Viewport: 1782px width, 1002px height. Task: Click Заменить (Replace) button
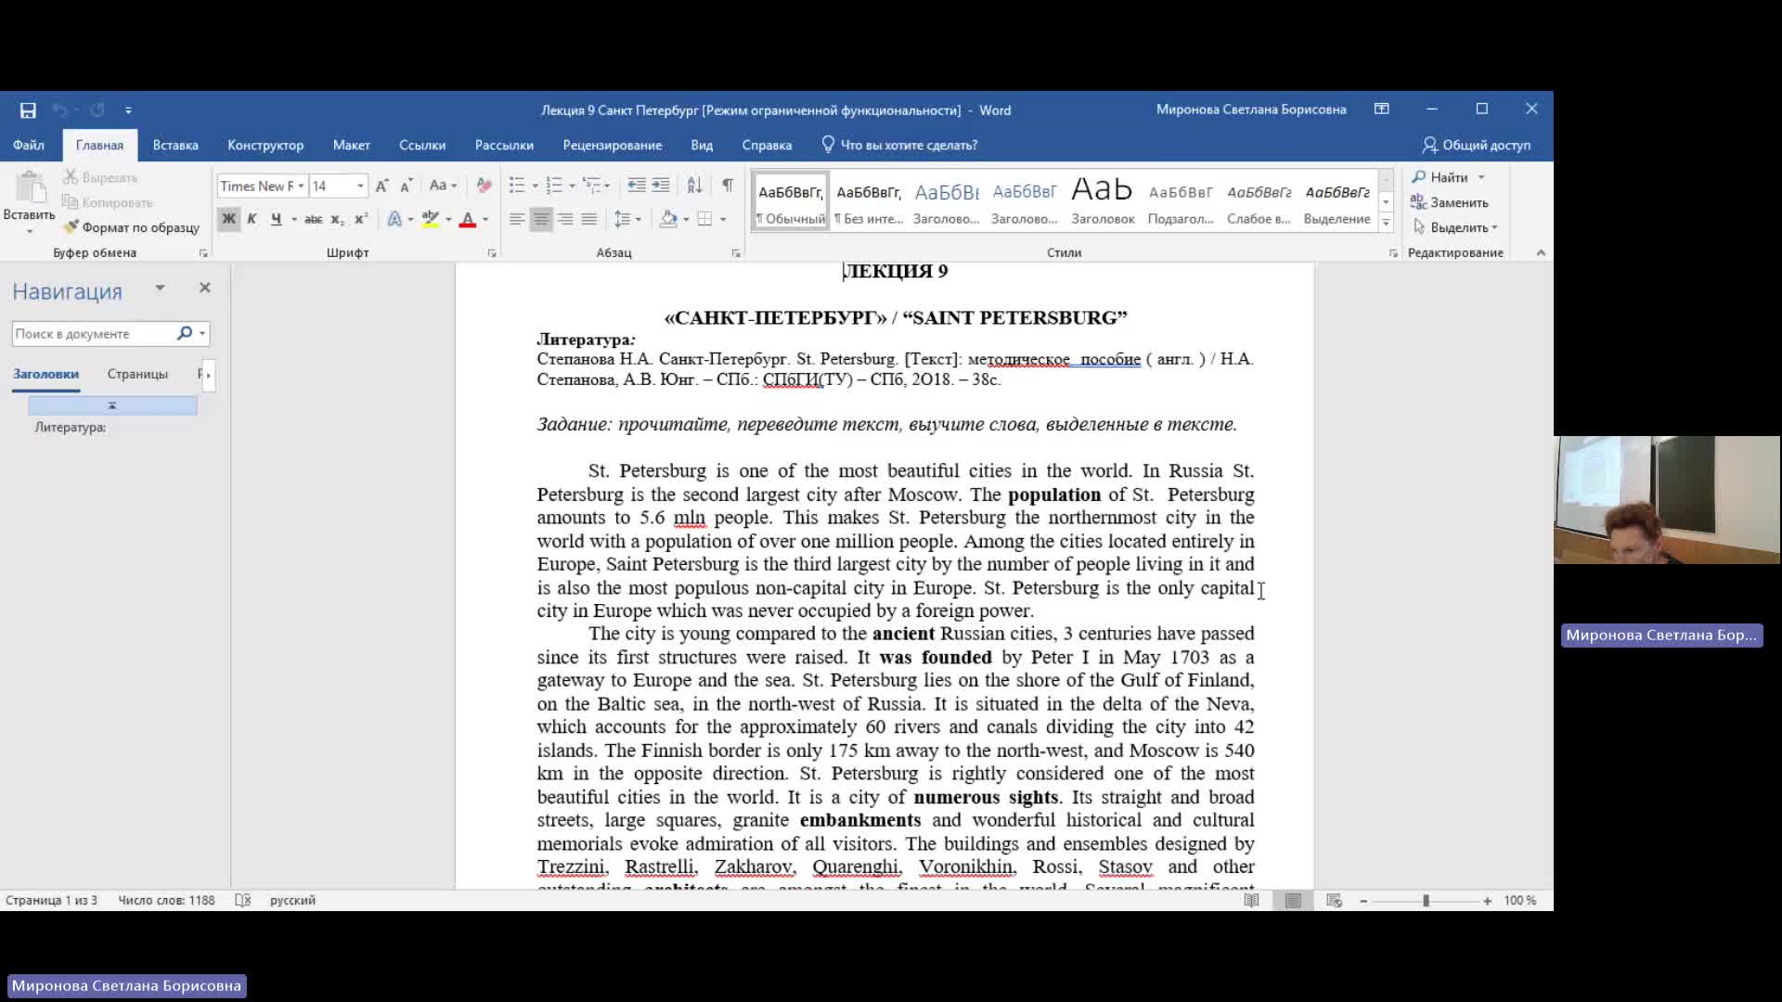tap(1450, 202)
